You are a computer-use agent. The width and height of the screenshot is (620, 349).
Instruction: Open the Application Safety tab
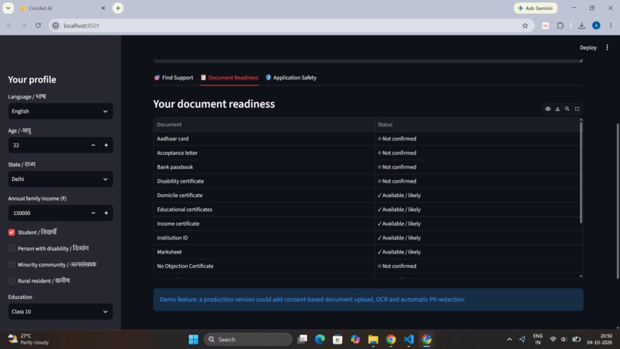(x=291, y=78)
